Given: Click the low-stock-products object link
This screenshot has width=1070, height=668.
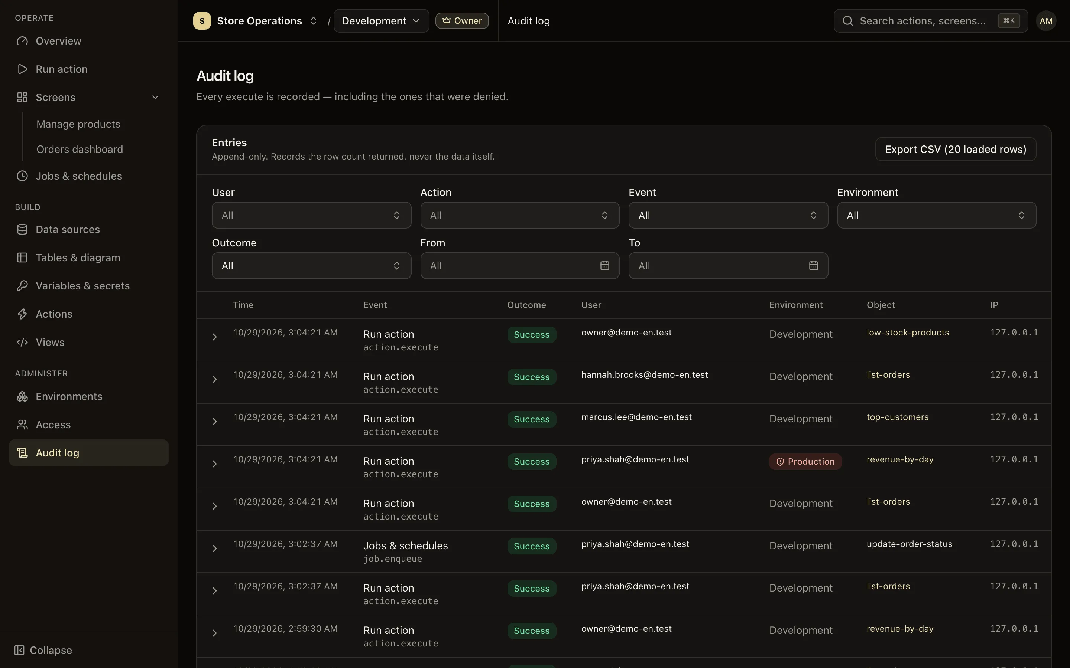Looking at the screenshot, I should 908,333.
